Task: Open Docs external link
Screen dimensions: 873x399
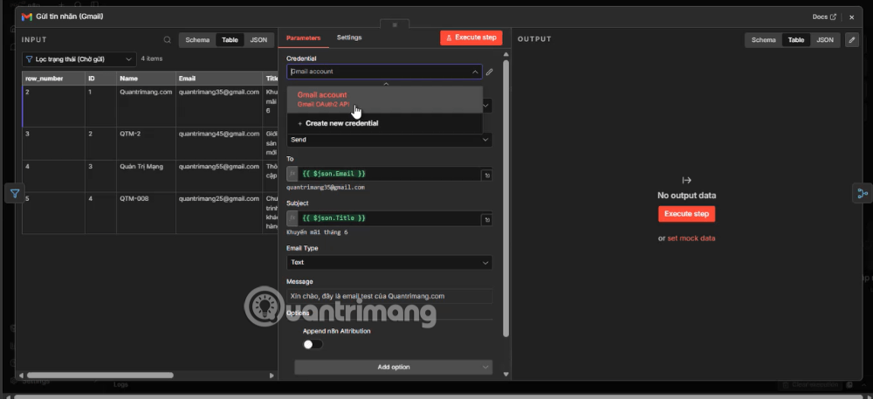Action: point(824,17)
